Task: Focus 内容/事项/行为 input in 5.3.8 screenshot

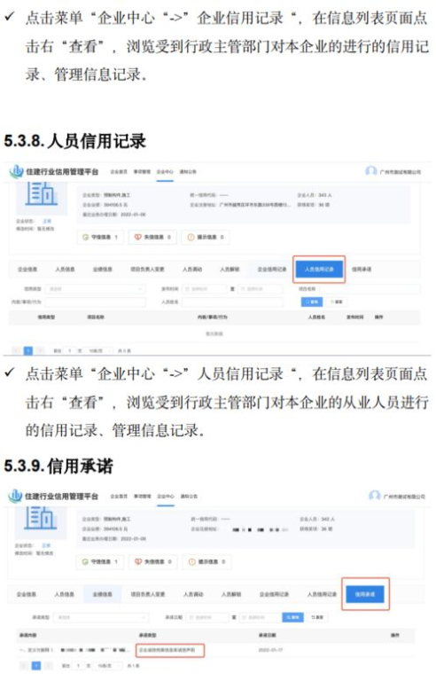Action: (95, 301)
